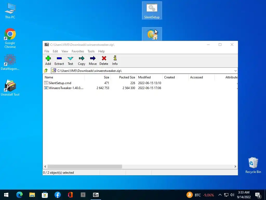Click the 226 packed size value
Viewport: 266px width, 200px height.
pos(133,83)
